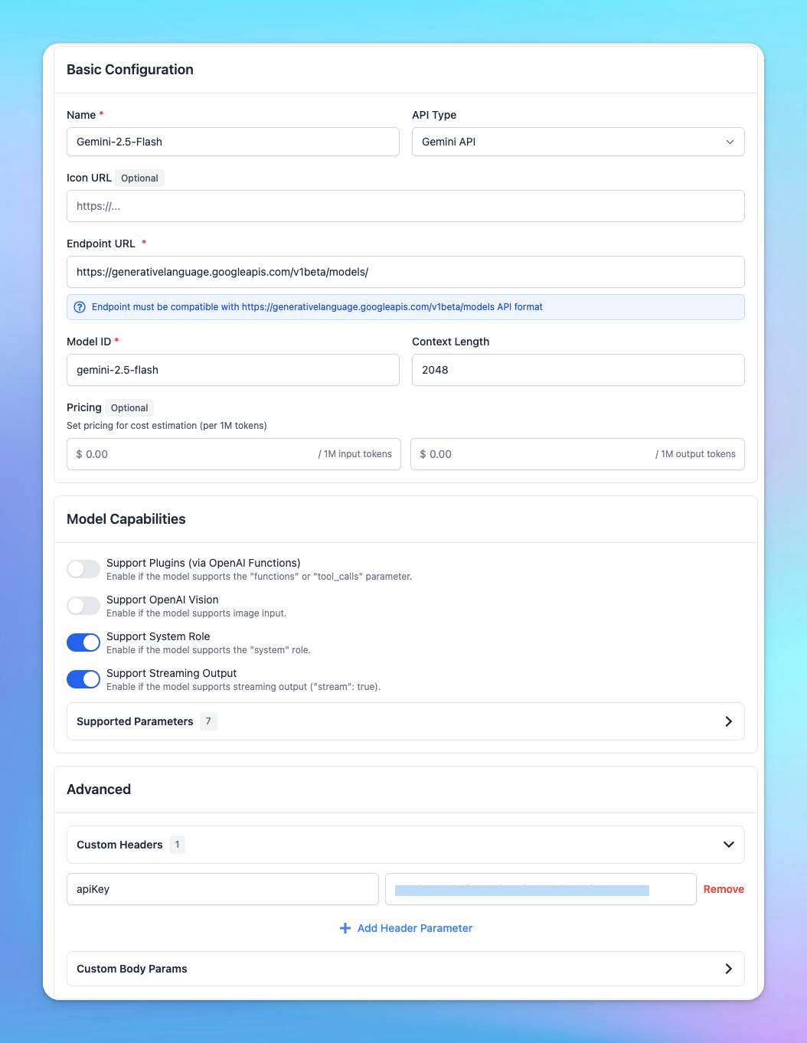This screenshot has height=1043, width=807.
Task: Click the Supported Parameters count badge 7
Action: [208, 721]
